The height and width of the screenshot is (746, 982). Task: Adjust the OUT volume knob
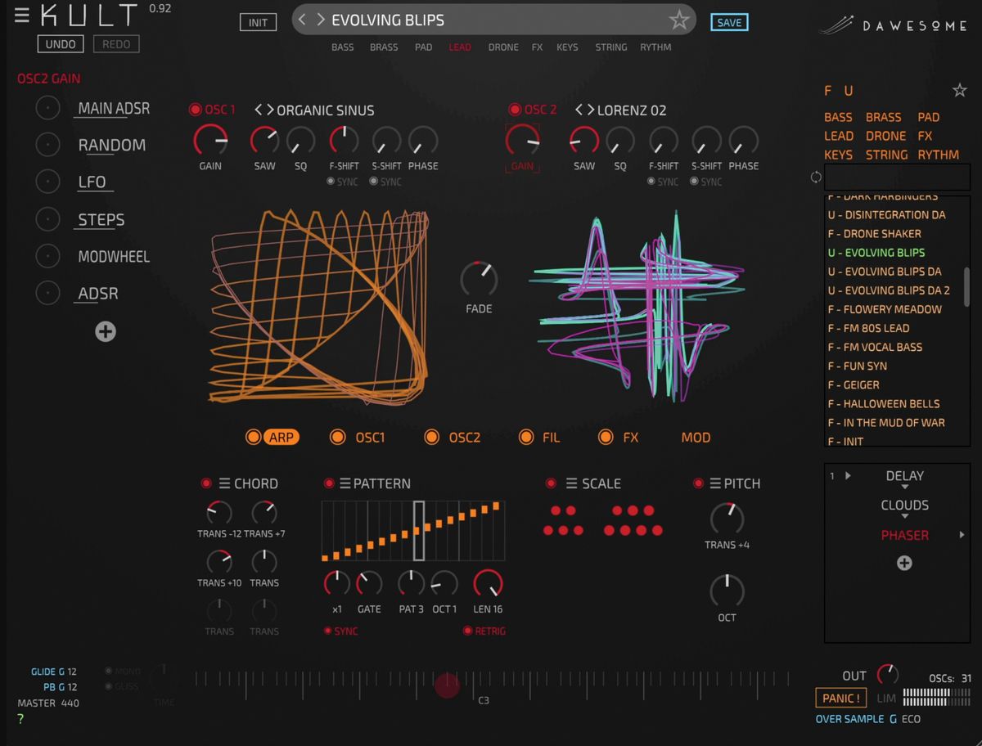coord(887,675)
